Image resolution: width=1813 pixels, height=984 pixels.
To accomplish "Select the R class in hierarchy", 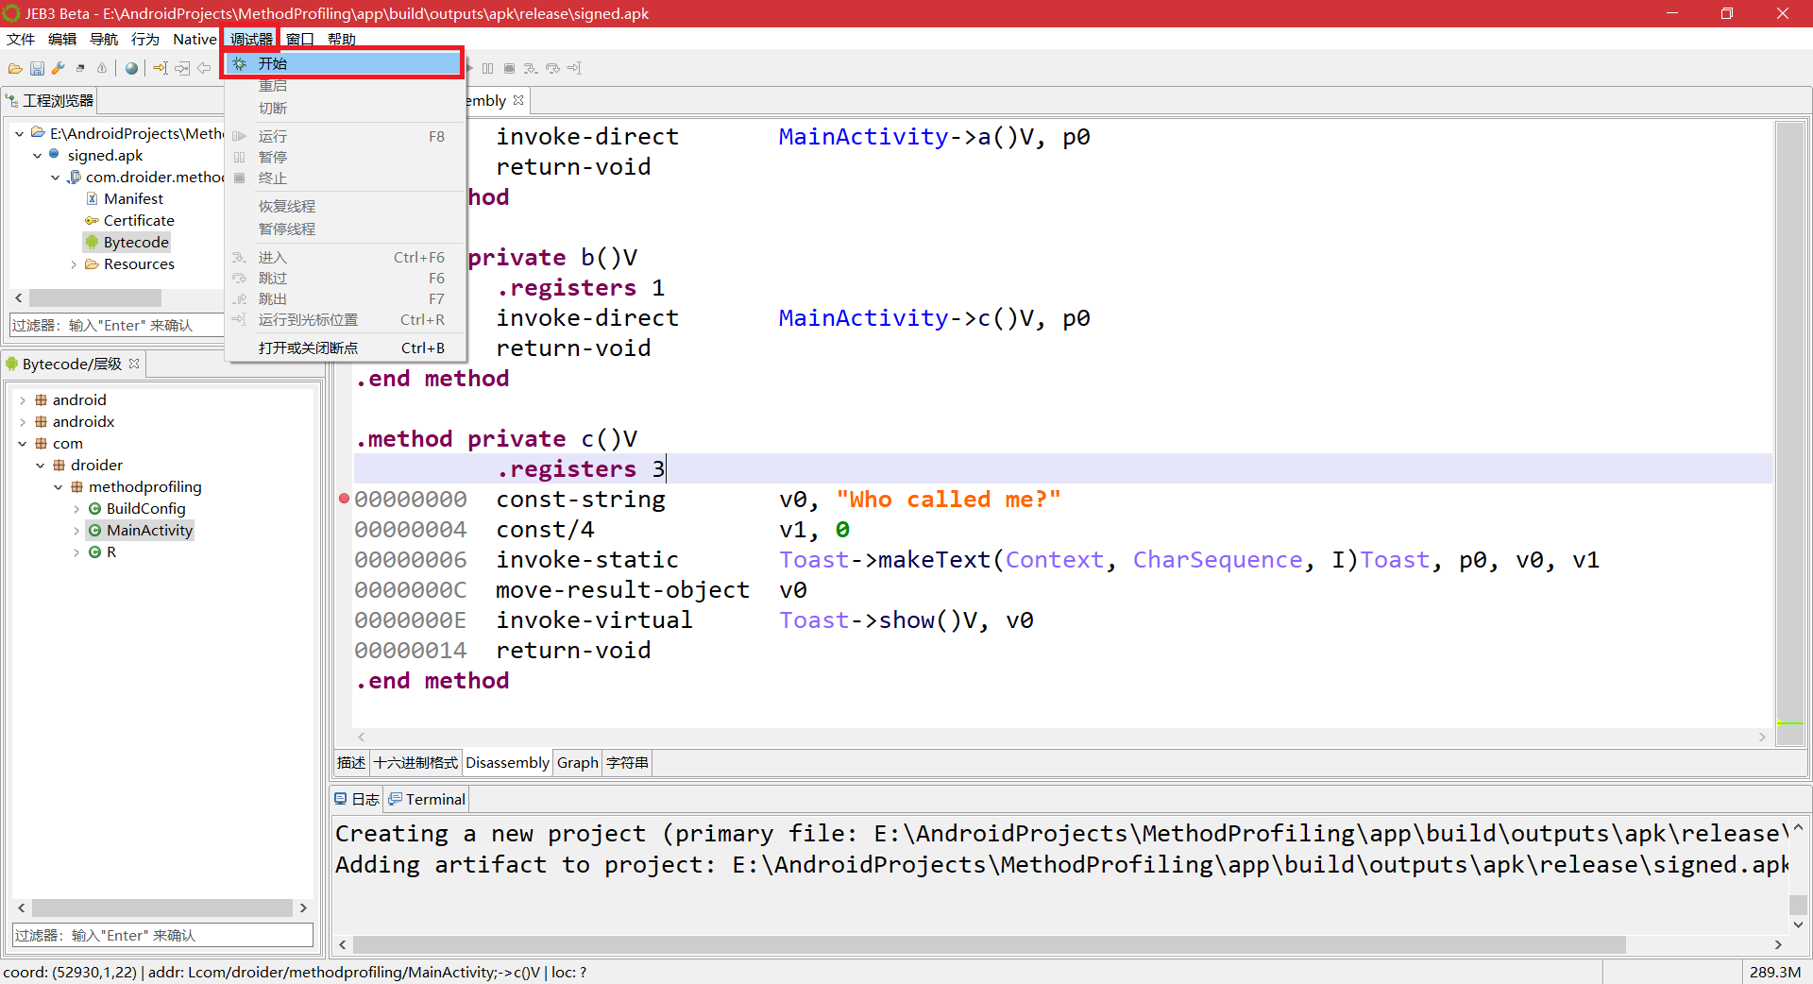I will coord(111,551).
